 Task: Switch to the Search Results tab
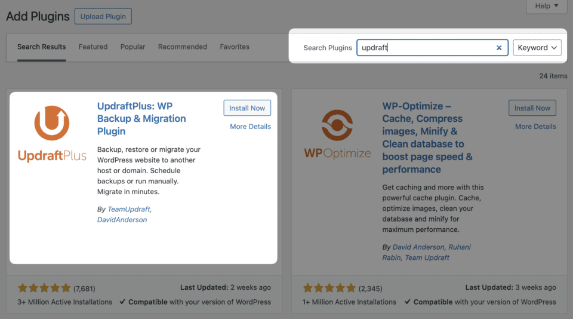[41, 47]
